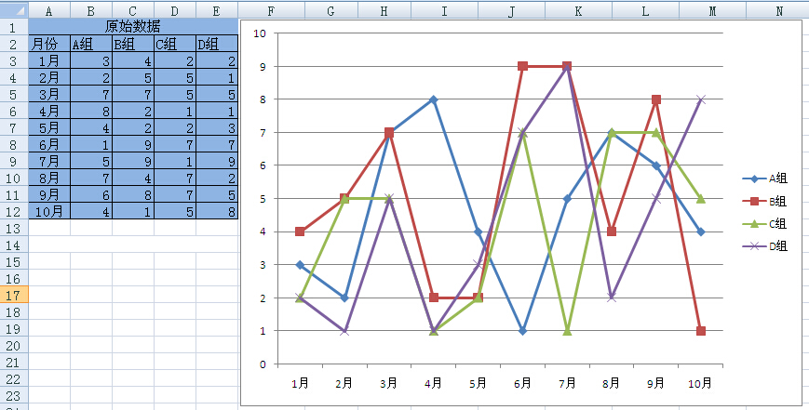Select row 1 header
Image resolution: width=809 pixels, height=410 pixels.
[14, 27]
